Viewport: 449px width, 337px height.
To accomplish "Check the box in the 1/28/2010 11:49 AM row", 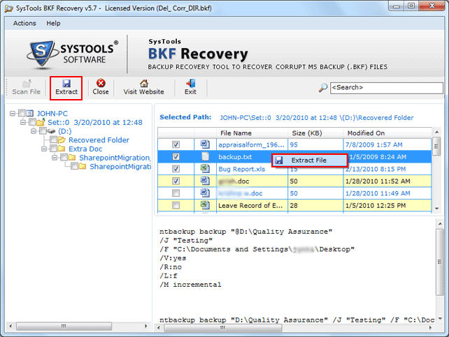I will point(176,193).
